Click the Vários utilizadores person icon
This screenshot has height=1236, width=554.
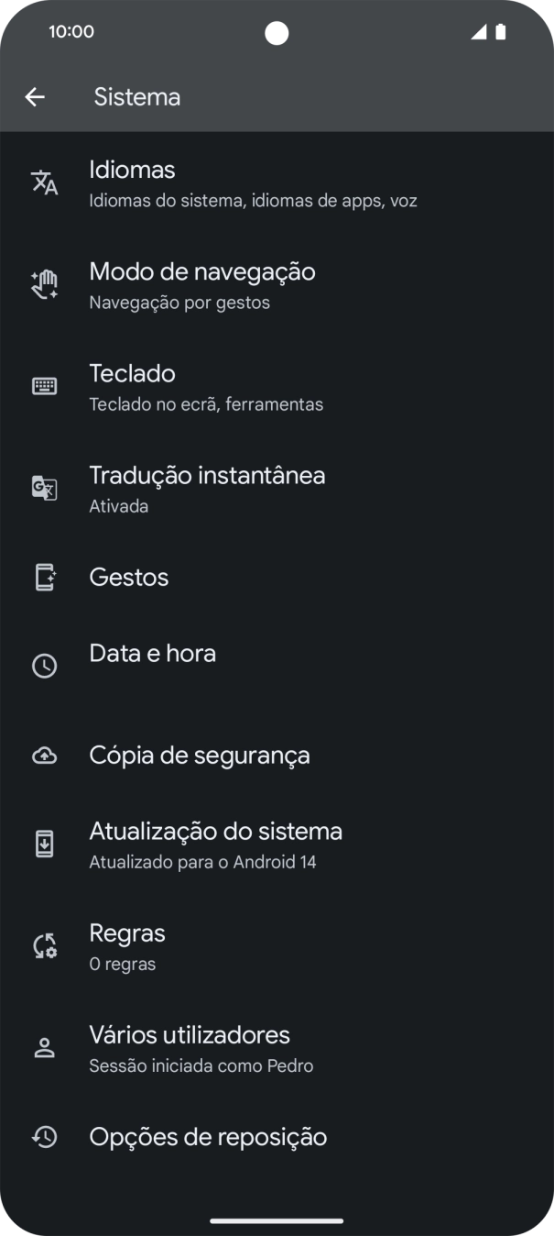(44, 1047)
